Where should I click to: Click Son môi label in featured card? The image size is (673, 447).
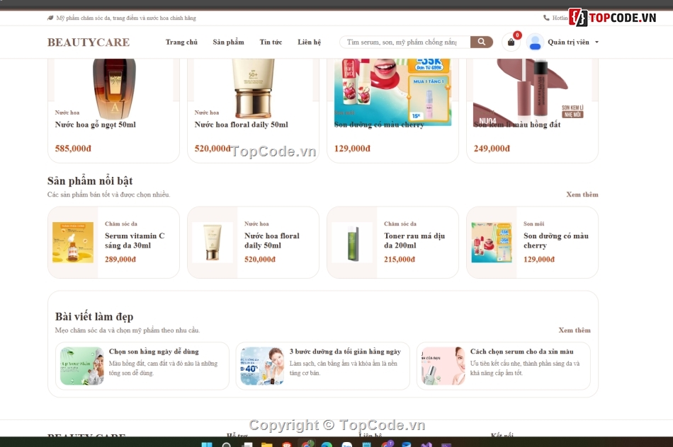tap(534, 223)
